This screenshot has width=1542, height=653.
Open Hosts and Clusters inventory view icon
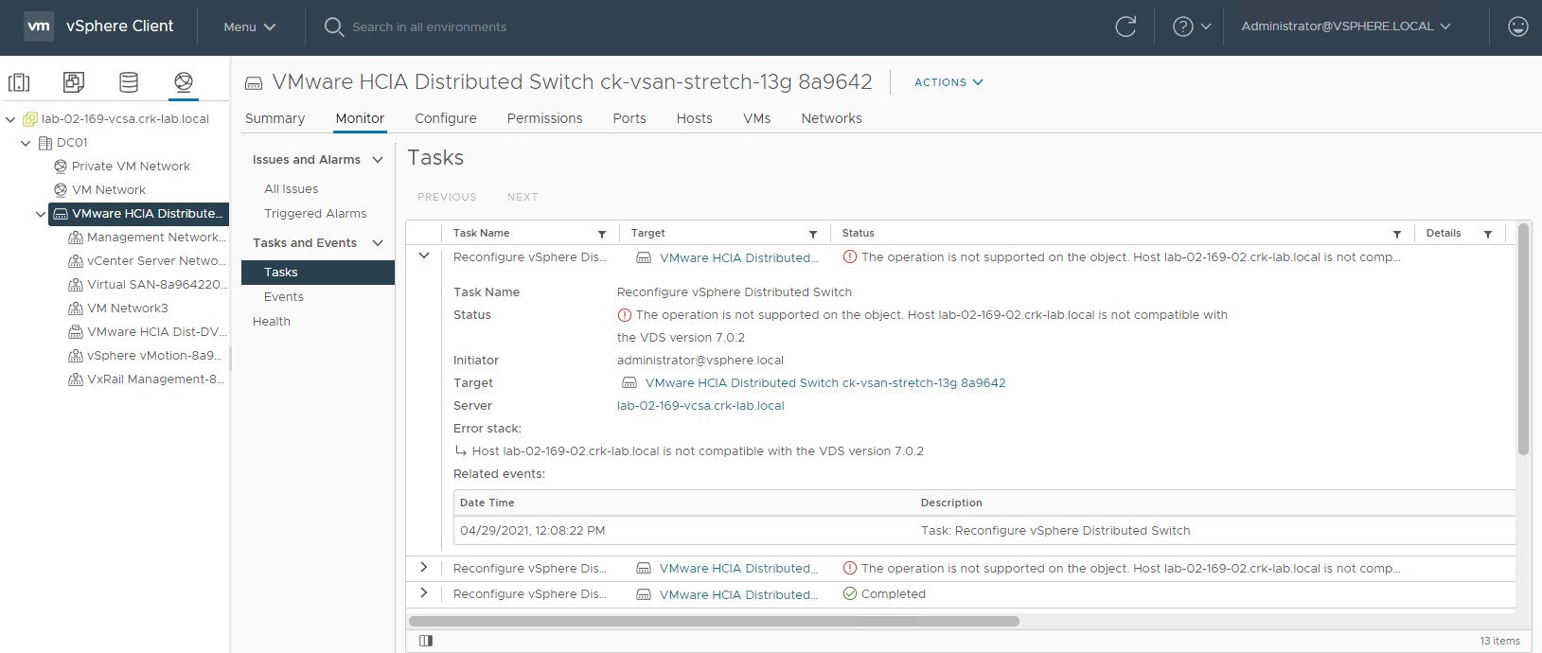tap(19, 82)
